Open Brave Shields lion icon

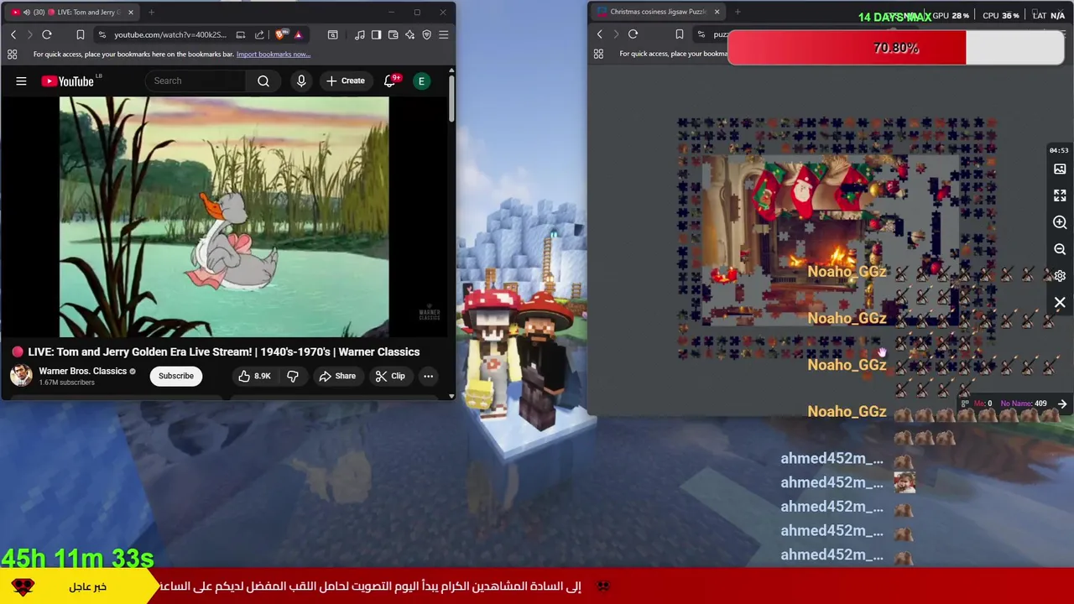coord(280,34)
